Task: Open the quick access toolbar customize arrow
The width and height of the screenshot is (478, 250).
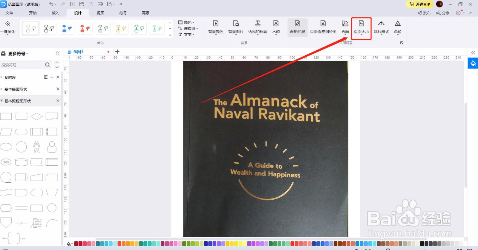Action: point(121,4)
